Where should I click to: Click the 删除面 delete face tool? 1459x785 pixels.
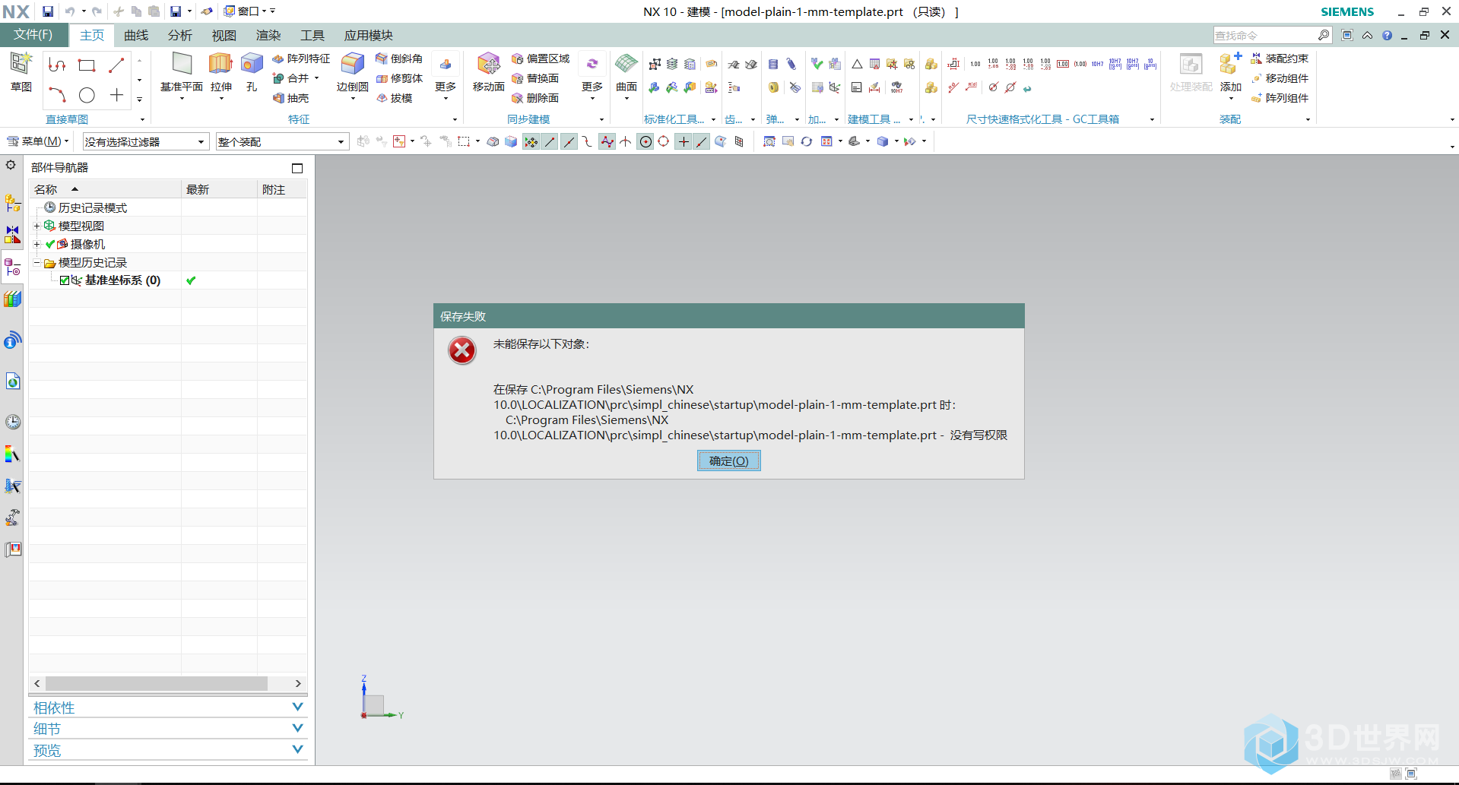(535, 98)
